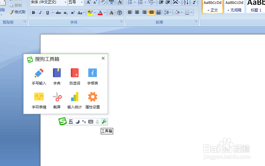
Task: Toggle strikethrough formatting
Action: pos(58,13)
